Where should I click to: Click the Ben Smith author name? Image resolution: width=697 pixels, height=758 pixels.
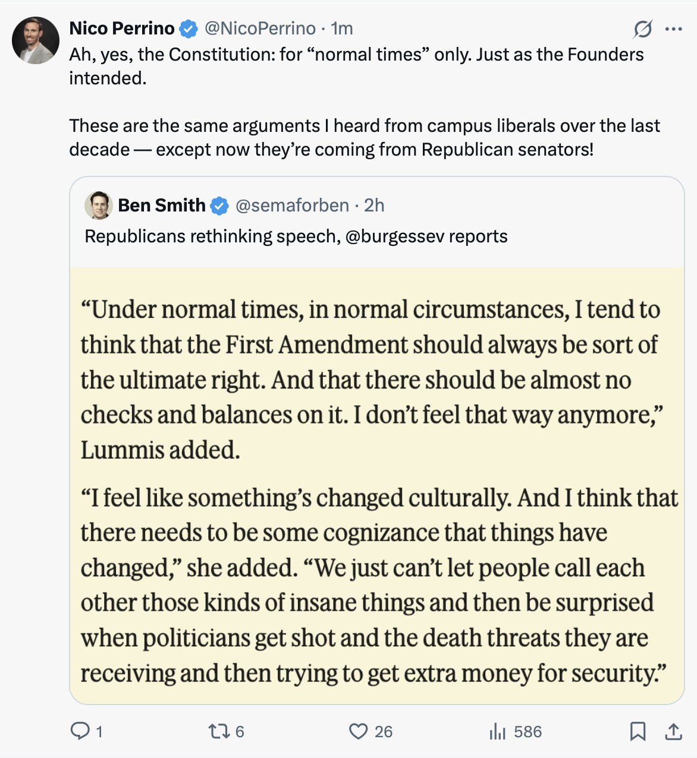pyautogui.click(x=161, y=206)
